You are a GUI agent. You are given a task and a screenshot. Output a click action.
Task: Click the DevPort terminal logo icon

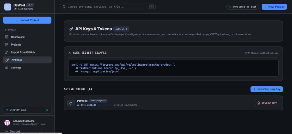tap(8, 7)
